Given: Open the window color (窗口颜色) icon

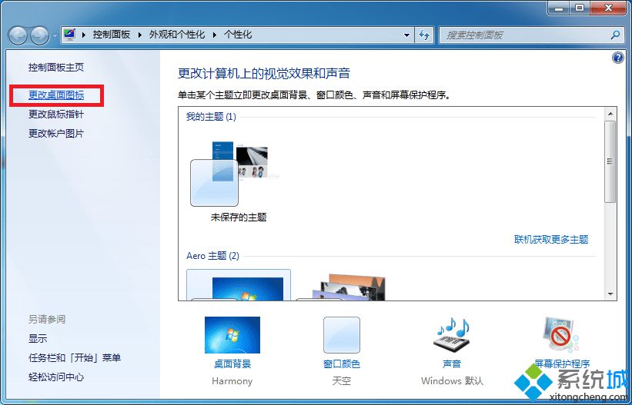Looking at the screenshot, I should pyautogui.click(x=341, y=335).
